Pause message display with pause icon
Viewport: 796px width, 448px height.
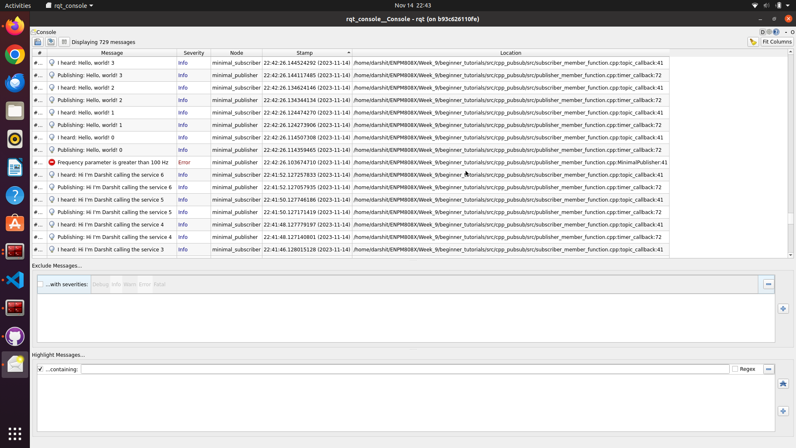point(64,42)
